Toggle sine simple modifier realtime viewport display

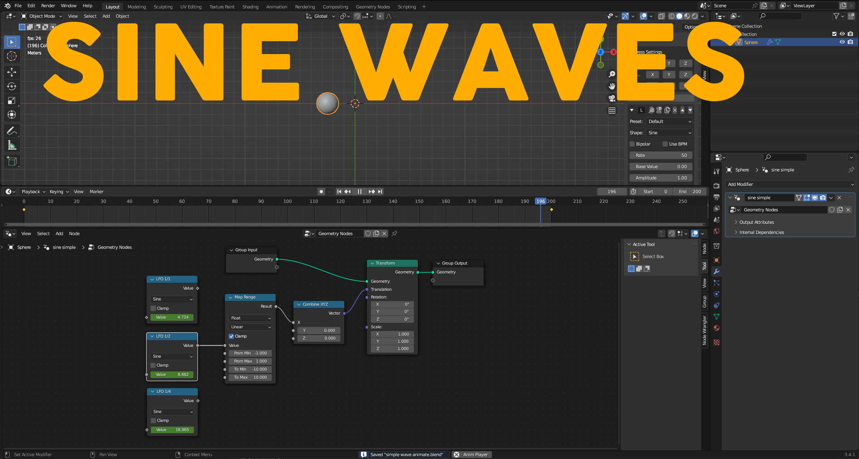point(815,198)
